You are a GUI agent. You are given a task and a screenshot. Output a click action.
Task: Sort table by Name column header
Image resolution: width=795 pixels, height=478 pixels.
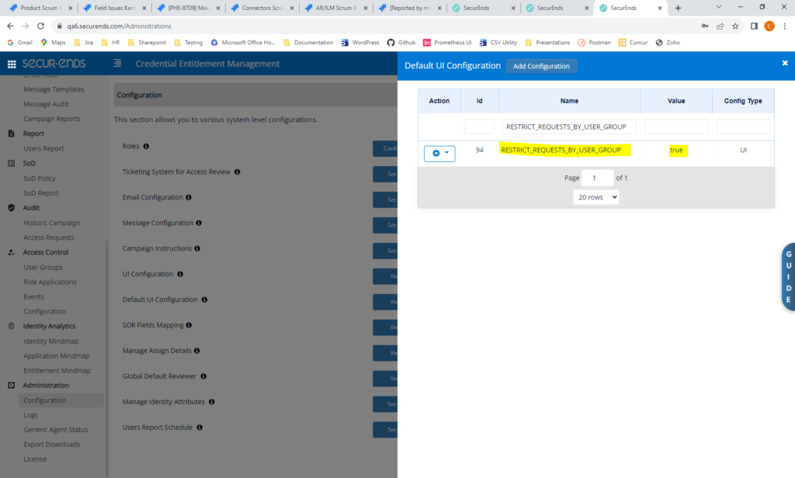pos(569,101)
